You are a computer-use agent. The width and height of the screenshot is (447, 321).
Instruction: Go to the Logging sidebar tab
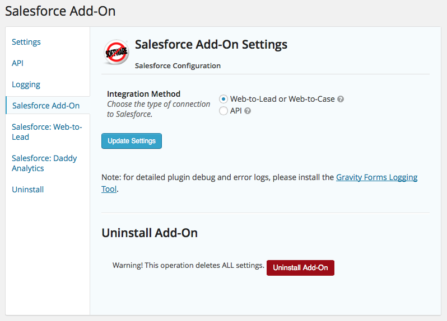[x=26, y=84]
